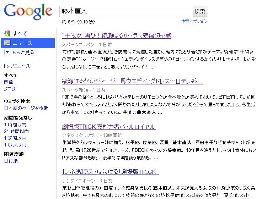The height and width of the screenshot is (199, 278).
Task: Open the トップニュース link
Action: [17, 66]
